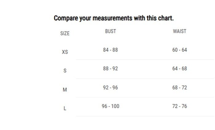This screenshot has width=215, height=130.
Task: Click the waist value 72 - 76
Action: point(180,106)
